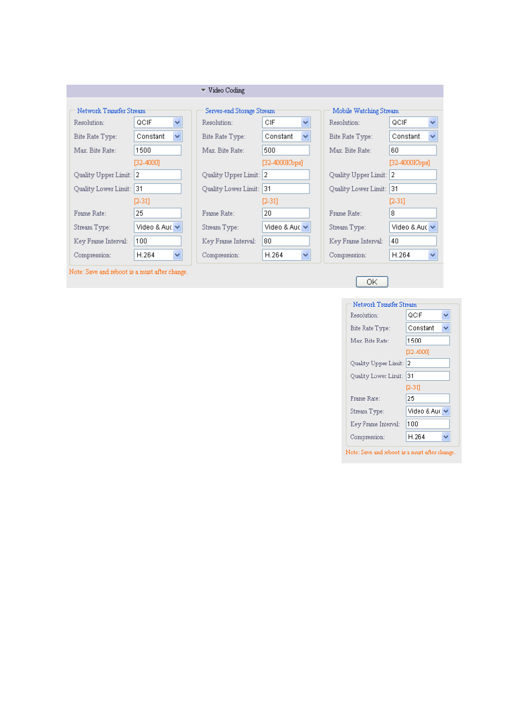Click the Server-end Storage Stream group title
The image size is (511, 725).
pos(240,111)
